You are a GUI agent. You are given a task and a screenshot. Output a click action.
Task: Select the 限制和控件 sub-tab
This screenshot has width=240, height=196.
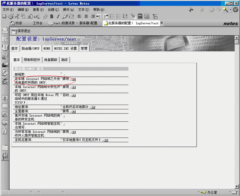tap(32, 60)
